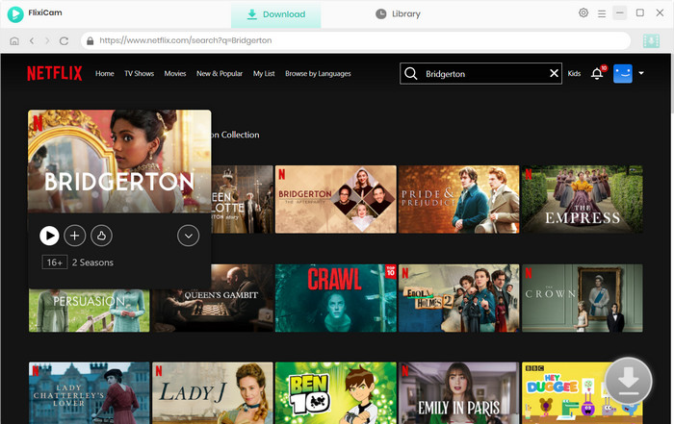Navigate forward with the right arrow
The image size is (674, 424).
tap(47, 40)
